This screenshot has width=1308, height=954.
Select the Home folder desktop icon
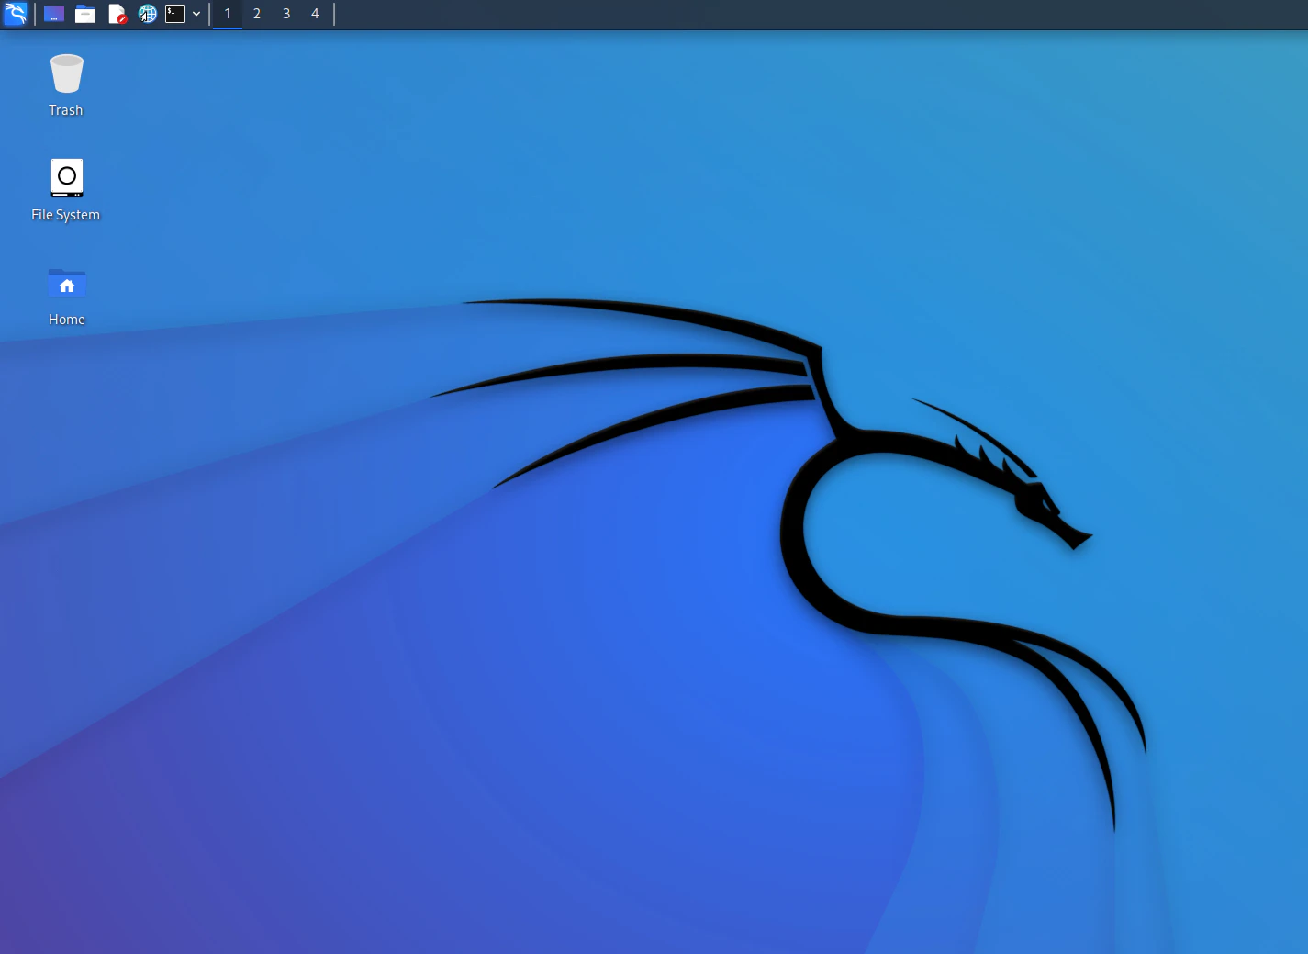point(67,295)
